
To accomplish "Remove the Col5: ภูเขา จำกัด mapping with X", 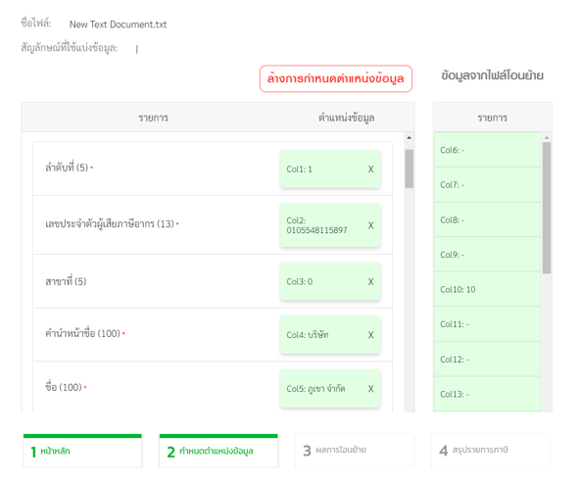I will 370,389.
